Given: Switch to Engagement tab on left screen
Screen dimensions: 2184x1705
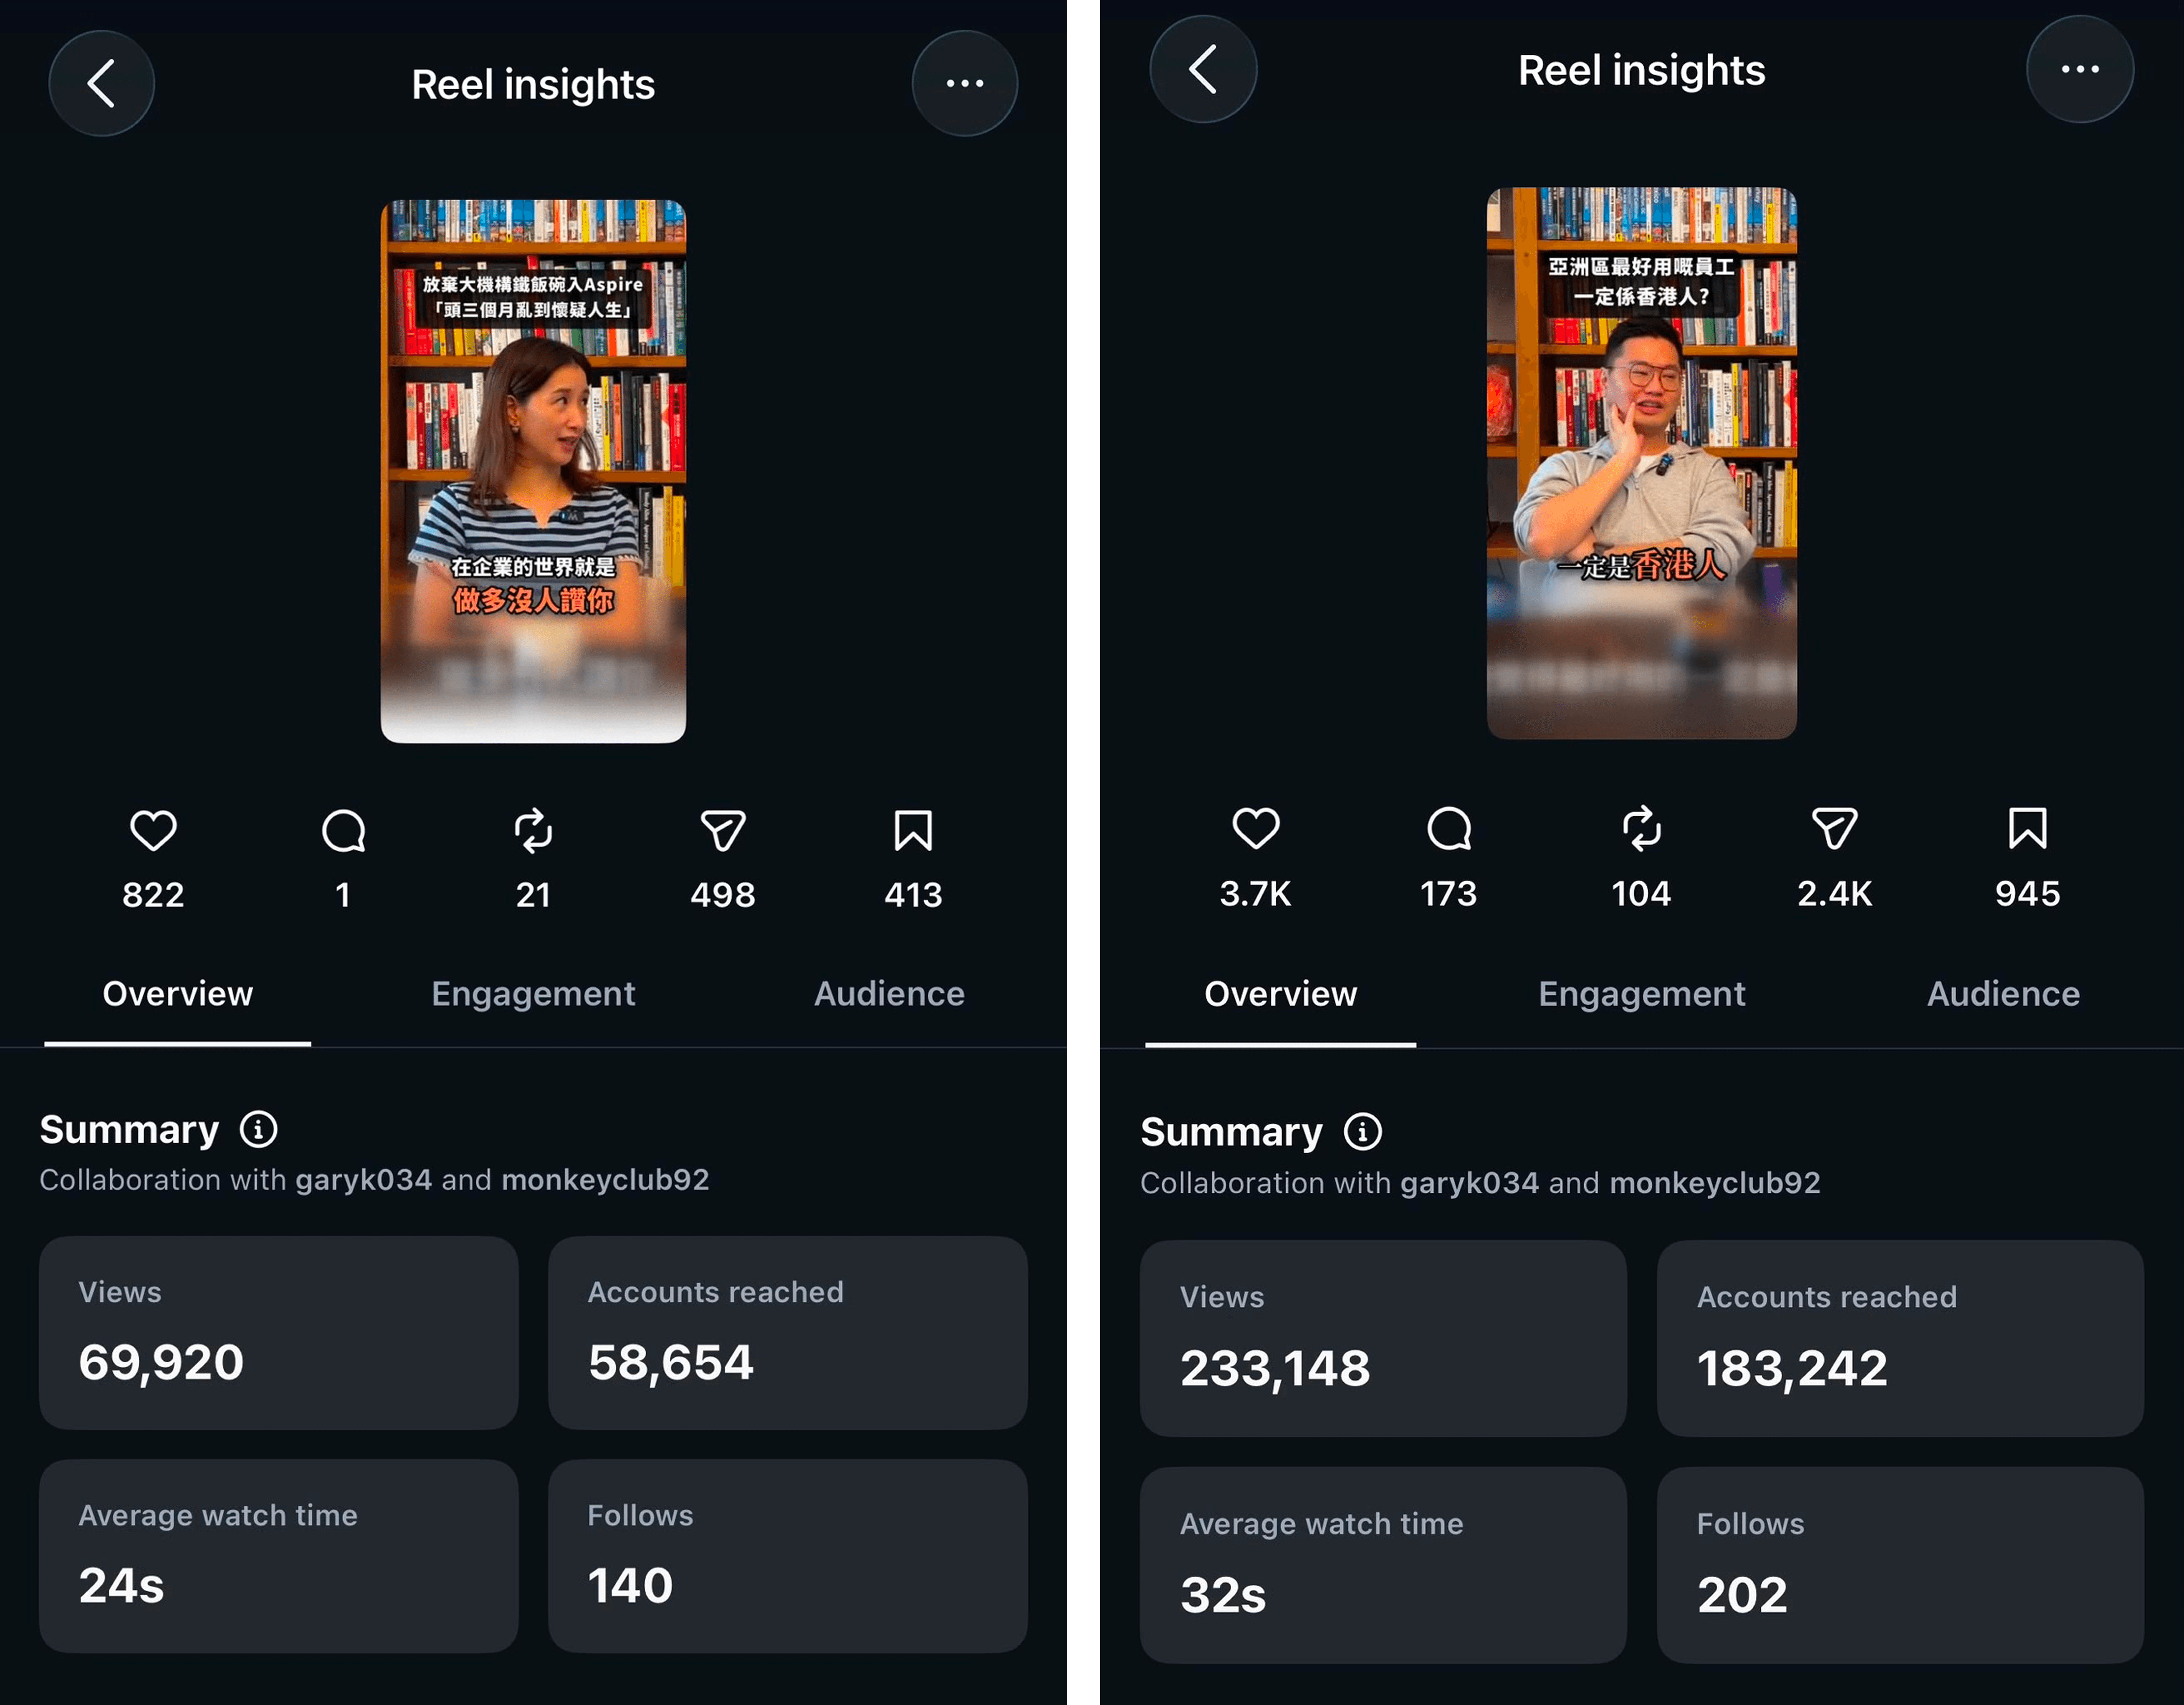Looking at the screenshot, I should pyautogui.click(x=533, y=994).
